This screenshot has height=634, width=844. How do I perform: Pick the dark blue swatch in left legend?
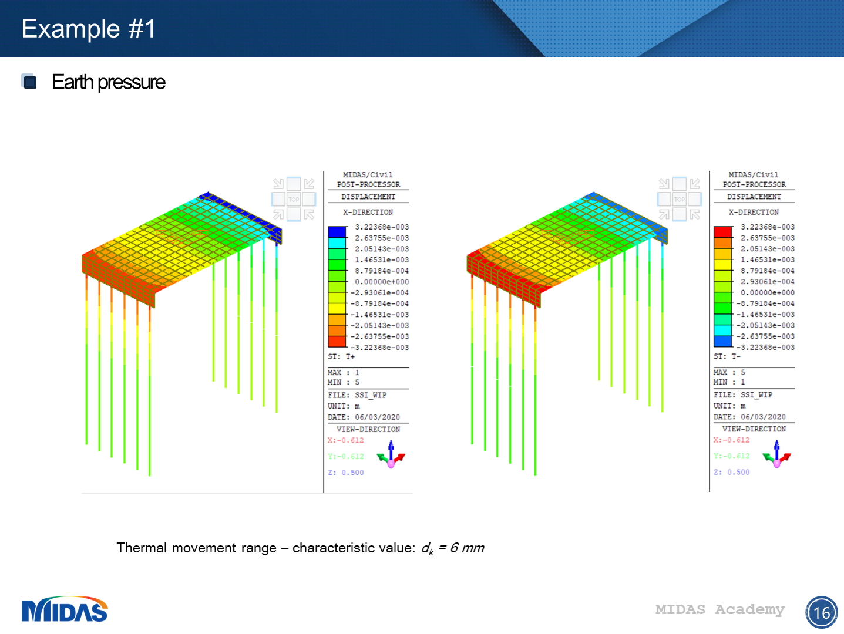[337, 232]
